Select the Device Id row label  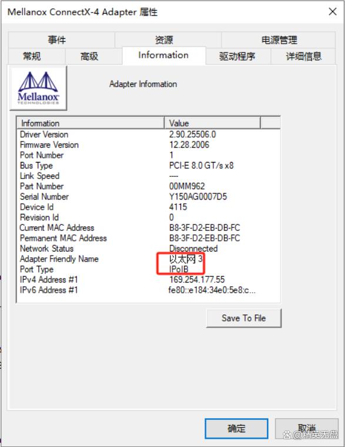[36, 207]
